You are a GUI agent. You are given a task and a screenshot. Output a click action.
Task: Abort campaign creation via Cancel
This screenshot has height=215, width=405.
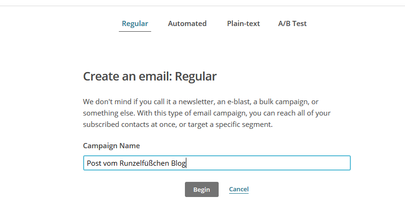(x=239, y=189)
